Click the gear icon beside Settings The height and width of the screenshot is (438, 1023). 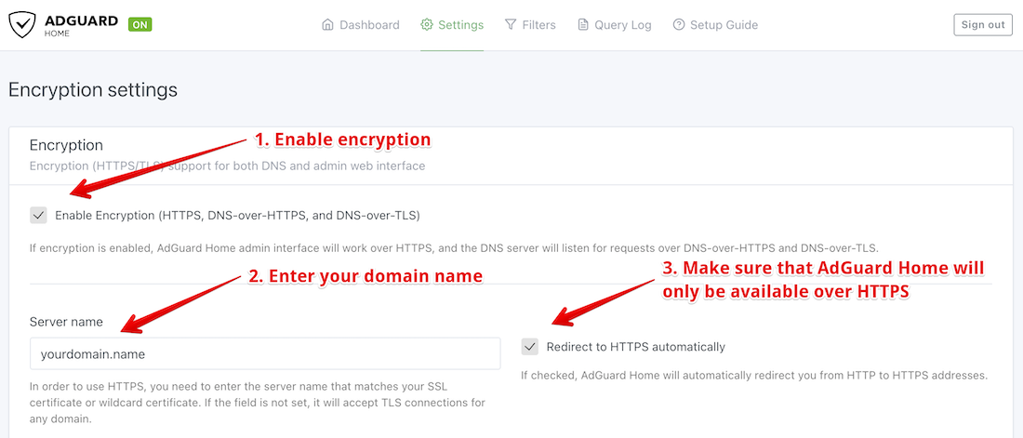pos(427,25)
